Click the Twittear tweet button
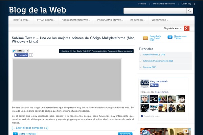Image resolution: width=203 pixels, height=135 pixels. (19, 51)
